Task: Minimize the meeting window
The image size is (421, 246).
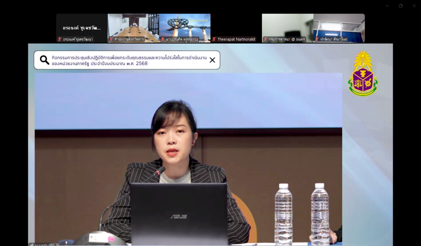Action: pyautogui.click(x=387, y=6)
